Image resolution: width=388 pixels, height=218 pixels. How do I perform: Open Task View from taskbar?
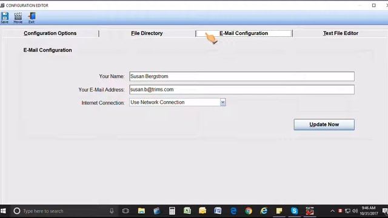pyautogui.click(x=125, y=211)
